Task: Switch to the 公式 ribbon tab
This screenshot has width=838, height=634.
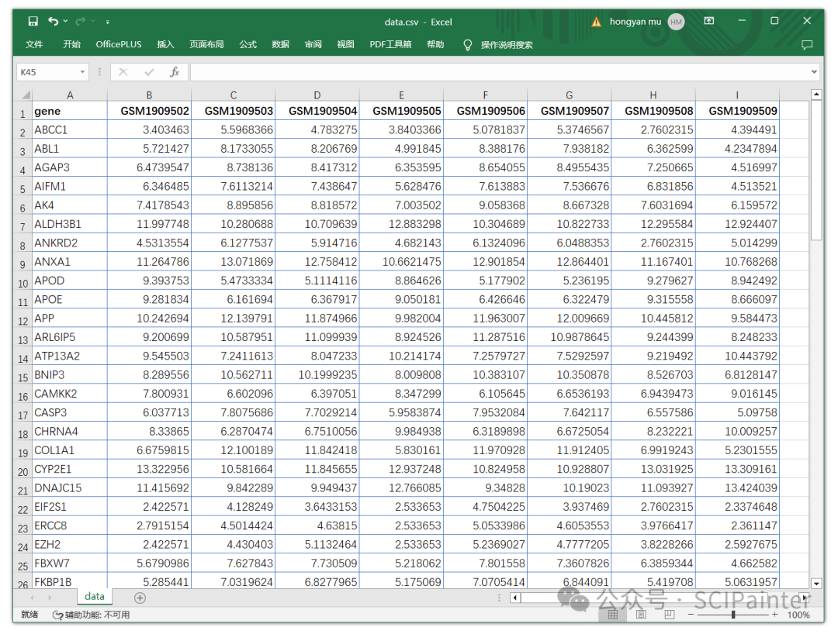Action: tap(248, 44)
